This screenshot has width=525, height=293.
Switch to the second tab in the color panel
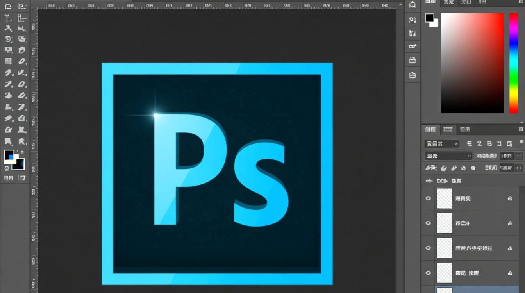click(449, 2)
